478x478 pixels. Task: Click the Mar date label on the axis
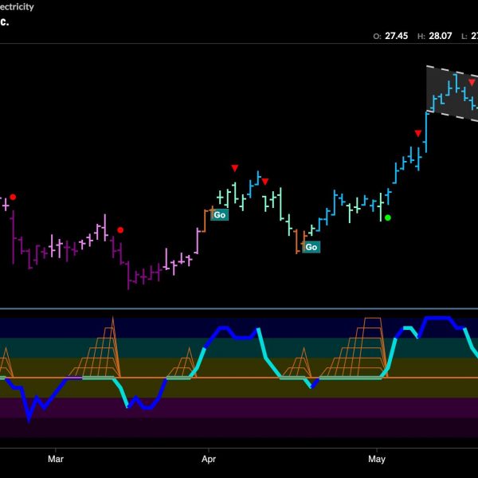(56, 459)
